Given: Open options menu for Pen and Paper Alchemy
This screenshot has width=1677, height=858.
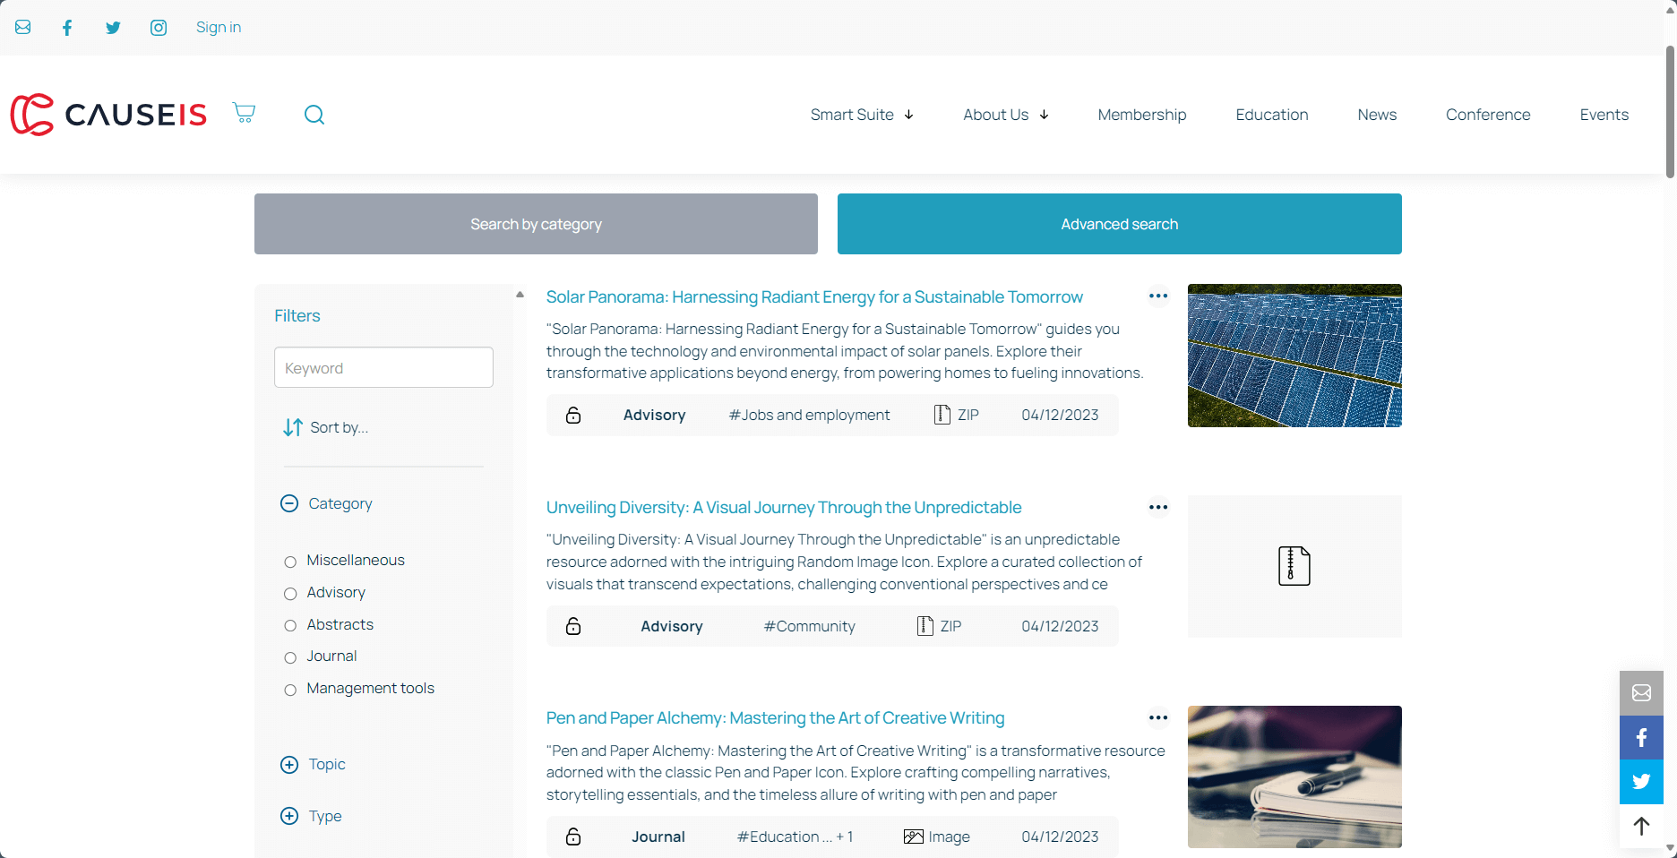Looking at the screenshot, I should point(1158,717).
